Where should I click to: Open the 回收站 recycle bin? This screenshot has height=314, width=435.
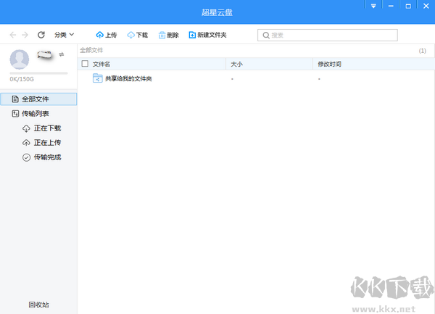pyautogui.click(x=38, y=305)
